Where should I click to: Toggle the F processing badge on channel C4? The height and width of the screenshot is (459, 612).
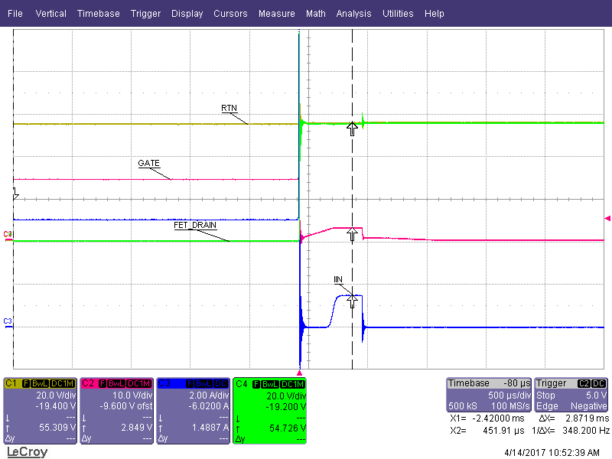(x=256, y=383)
